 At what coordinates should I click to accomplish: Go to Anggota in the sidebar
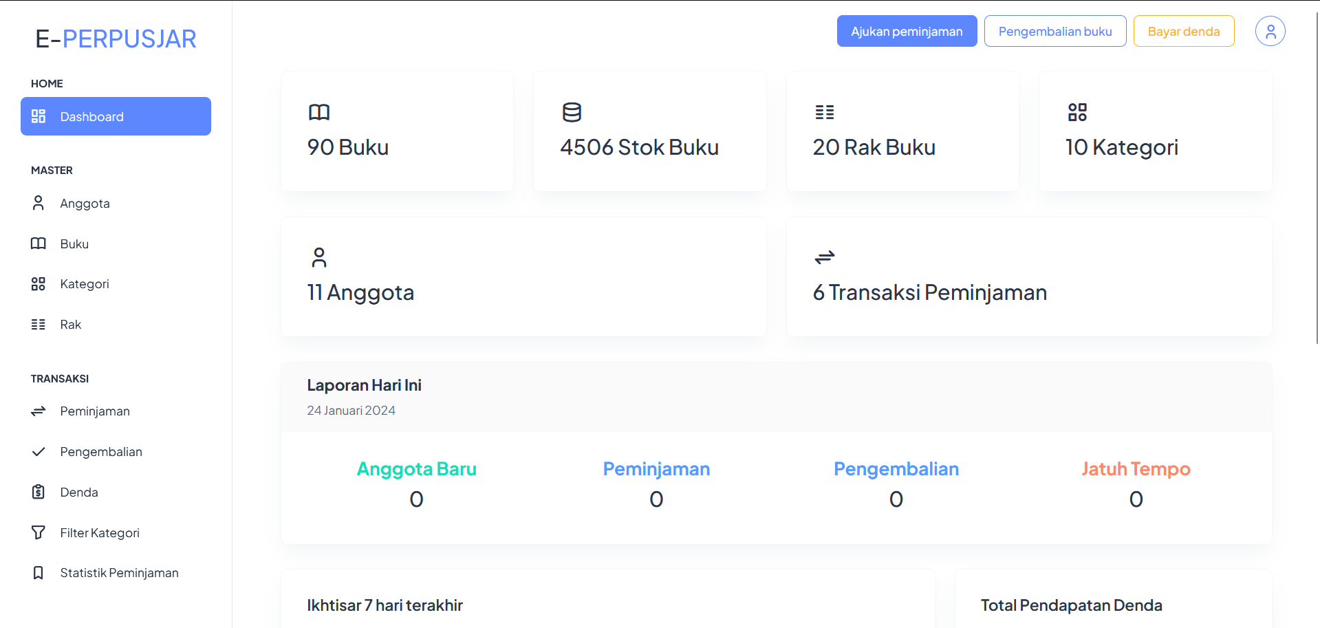[85, 204]
